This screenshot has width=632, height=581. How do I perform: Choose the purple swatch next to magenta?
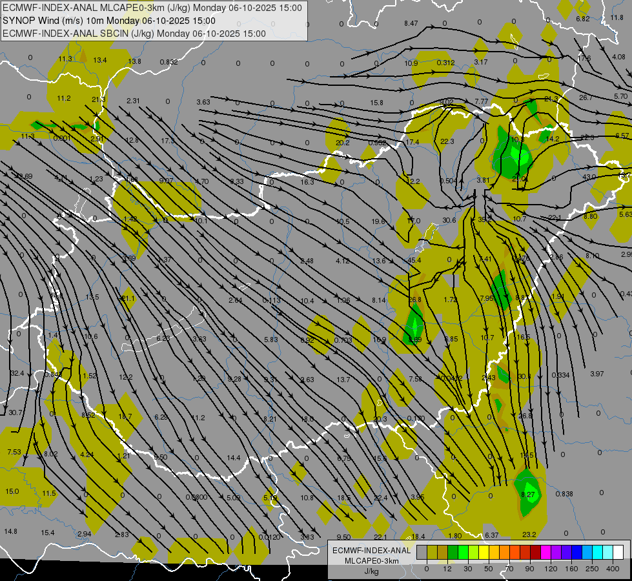(x=556, y=552)
